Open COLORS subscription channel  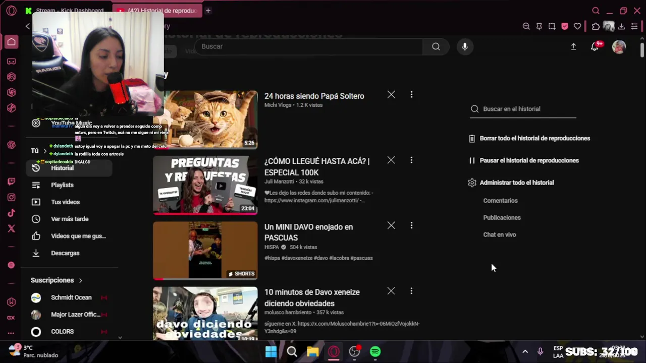tap(69, 332)
